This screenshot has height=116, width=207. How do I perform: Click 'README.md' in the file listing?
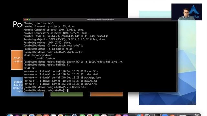point(91,81)
